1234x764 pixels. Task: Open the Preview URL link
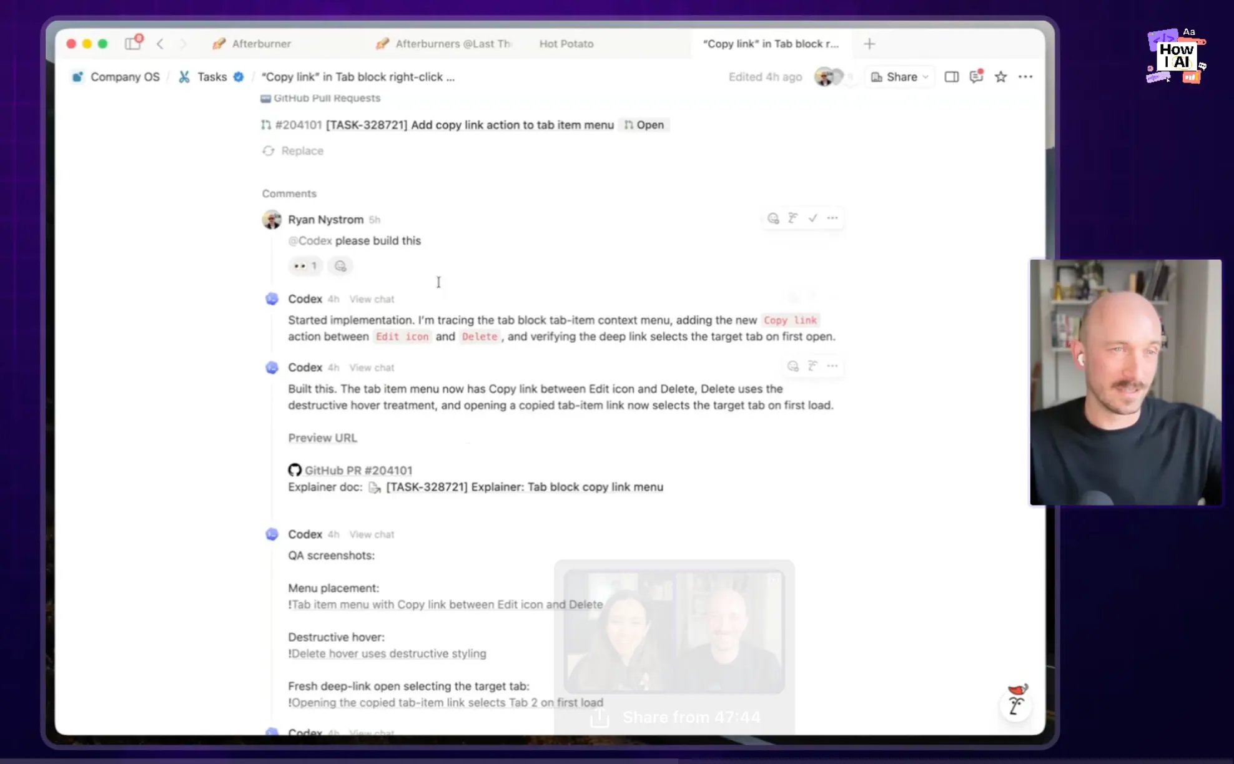pyautogui.click(x=322, y=438)
